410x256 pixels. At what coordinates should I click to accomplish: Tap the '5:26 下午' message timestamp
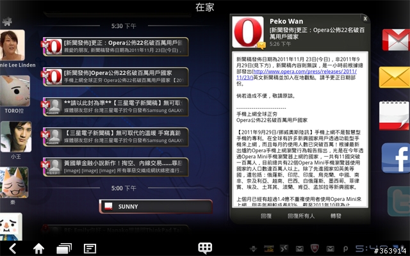click(280, 44)
